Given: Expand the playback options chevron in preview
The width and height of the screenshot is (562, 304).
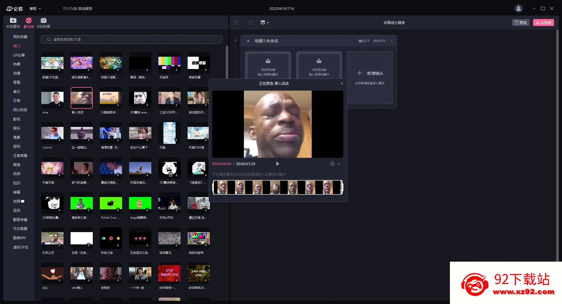Looking at the screenshot, I should (339, 164).
